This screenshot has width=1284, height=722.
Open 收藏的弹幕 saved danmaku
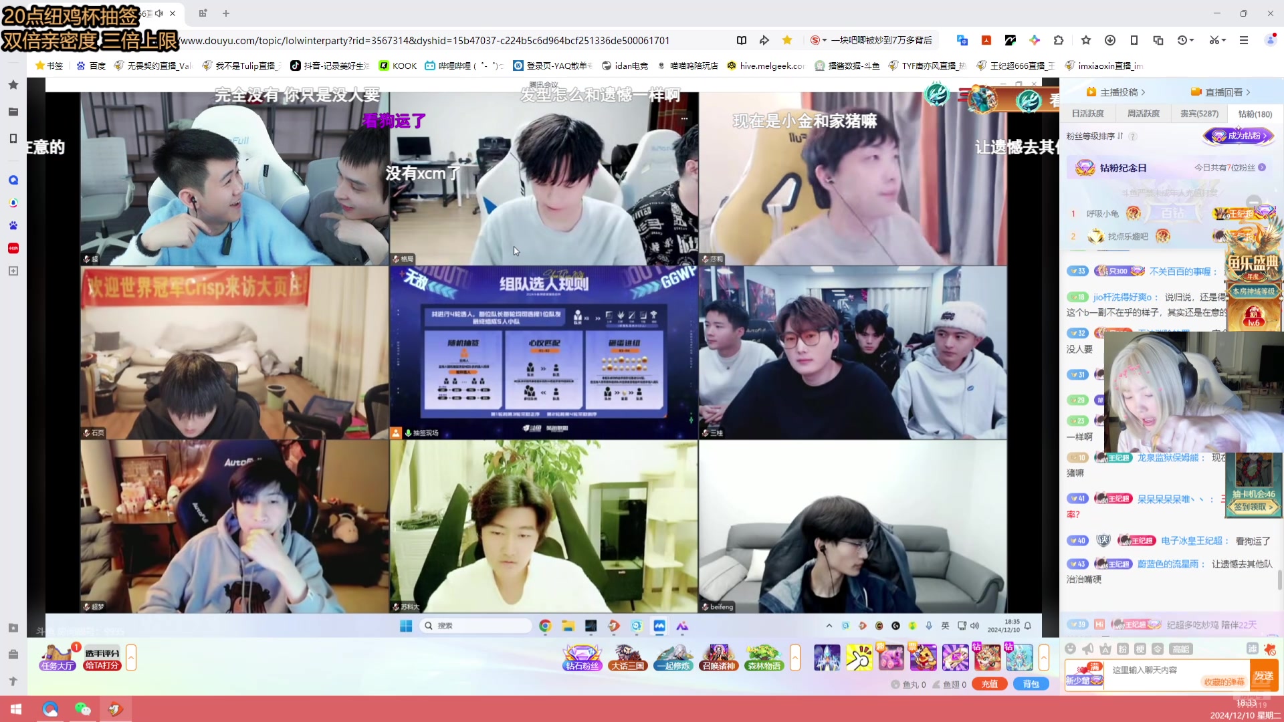(x=1224, y=682)
